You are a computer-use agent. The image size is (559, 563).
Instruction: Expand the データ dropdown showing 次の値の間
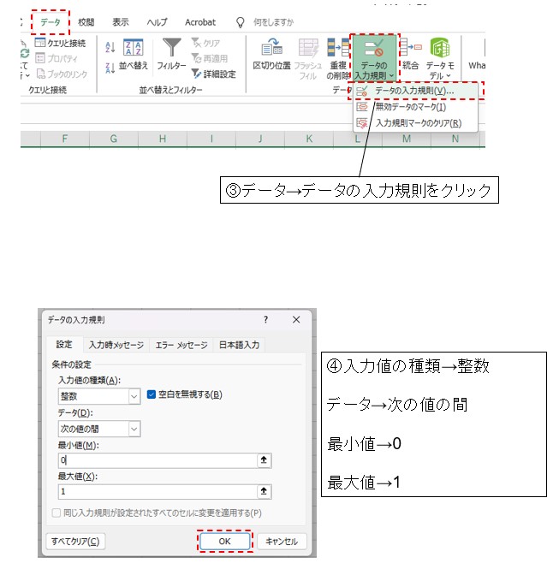134,429
